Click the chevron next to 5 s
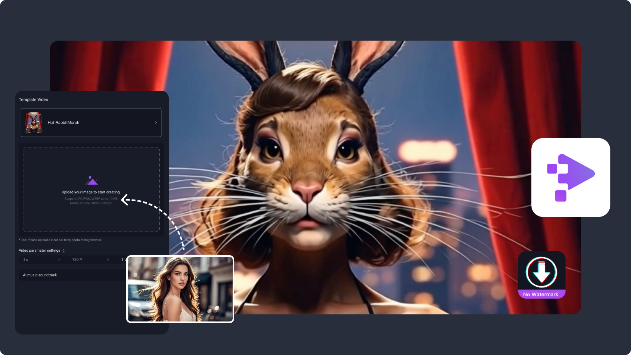 coord(60,260)
